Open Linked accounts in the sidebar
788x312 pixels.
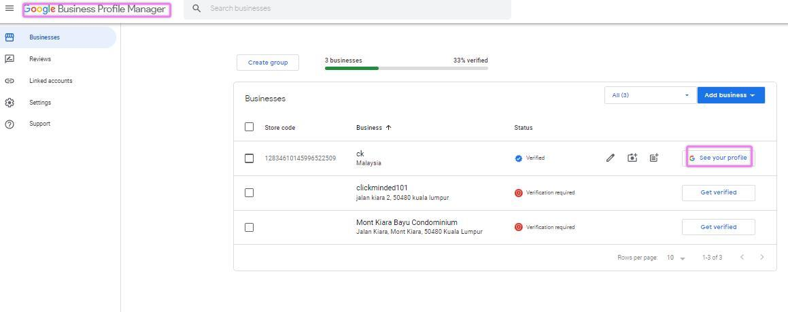pos(50,81)
